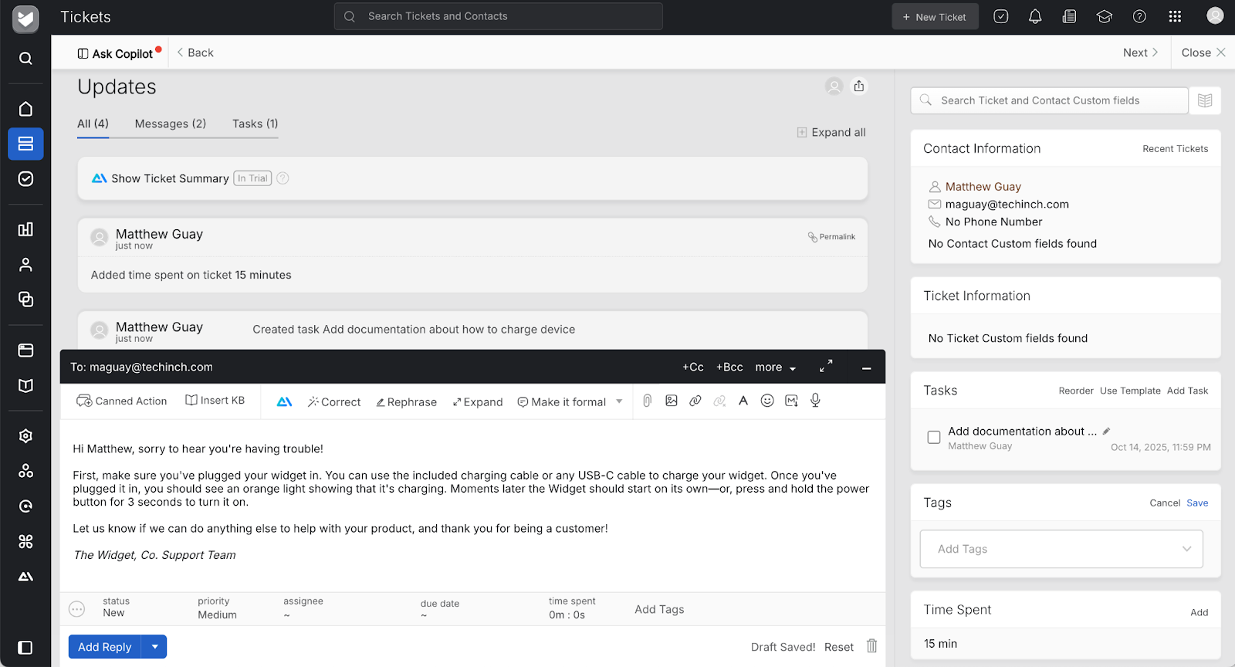Click the share ticket icon next to Updates
The width and height of the screenshot is (1235, 667).
(859, 86)
